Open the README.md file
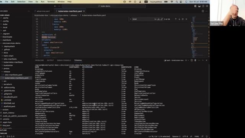The image size is (245, 138). pos(9,103)
